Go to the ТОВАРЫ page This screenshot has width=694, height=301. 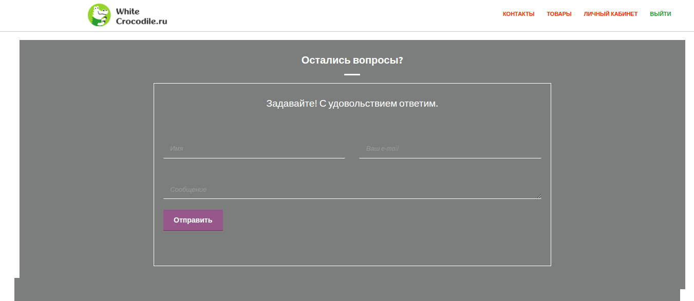pyautogui.click(x=559, y=14)
